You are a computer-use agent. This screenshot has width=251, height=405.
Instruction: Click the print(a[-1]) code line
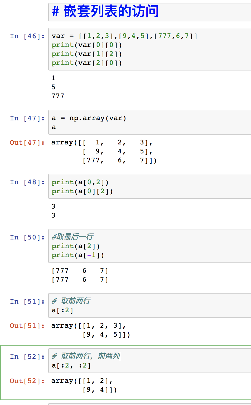point(78,255)
